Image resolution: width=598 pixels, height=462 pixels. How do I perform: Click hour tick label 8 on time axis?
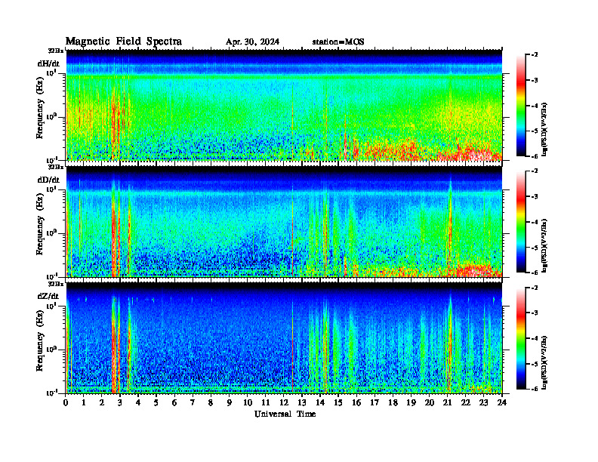pyautogui.click(x=211, y=402)
